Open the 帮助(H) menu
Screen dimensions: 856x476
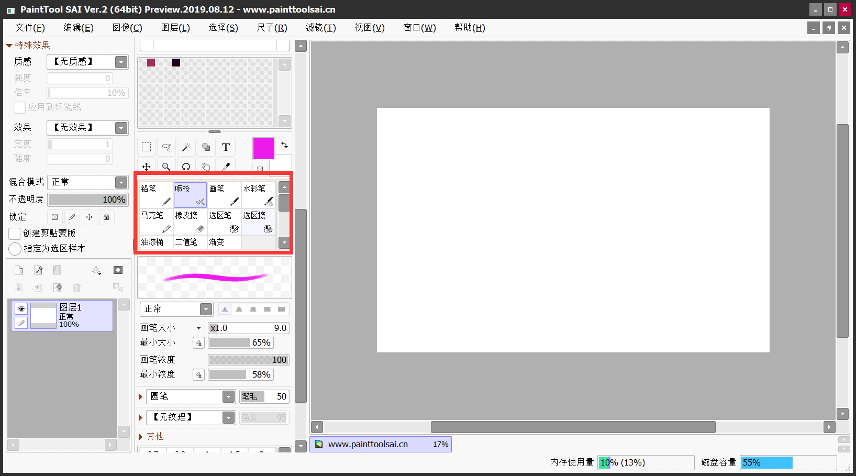[470, 28]
